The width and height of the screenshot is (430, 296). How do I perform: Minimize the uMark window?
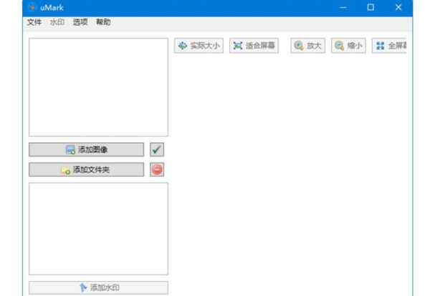(343, 7)
